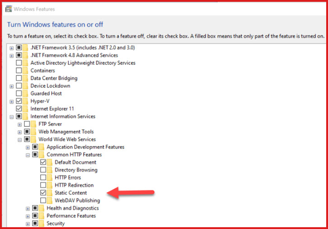Collapse the Common HTTP Features node

[28, 155]
